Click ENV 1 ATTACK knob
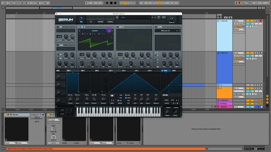This screenshot has height=152, width=271. coord(70,99)
